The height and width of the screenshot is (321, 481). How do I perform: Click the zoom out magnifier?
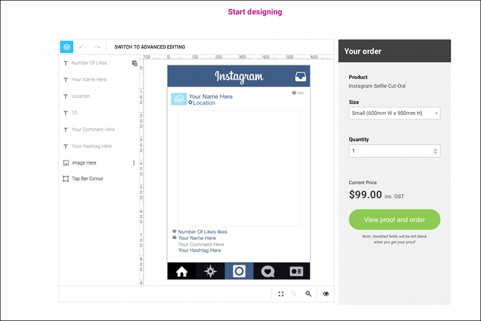[x=294, y=294]
